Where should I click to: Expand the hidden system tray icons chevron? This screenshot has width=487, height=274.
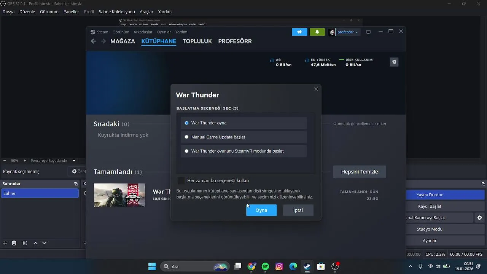pos(410,266)
